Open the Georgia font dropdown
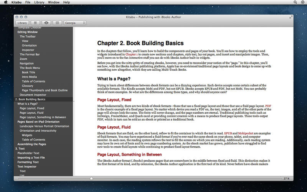 click(75, 23)
